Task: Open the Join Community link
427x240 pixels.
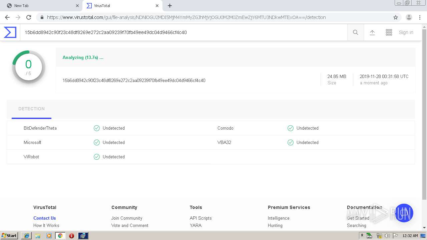Action: coord(127,218)
